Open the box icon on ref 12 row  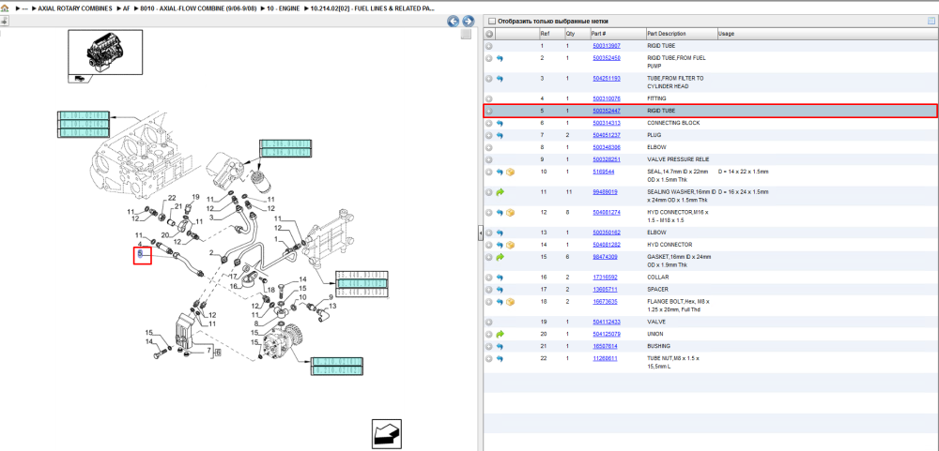510,212
